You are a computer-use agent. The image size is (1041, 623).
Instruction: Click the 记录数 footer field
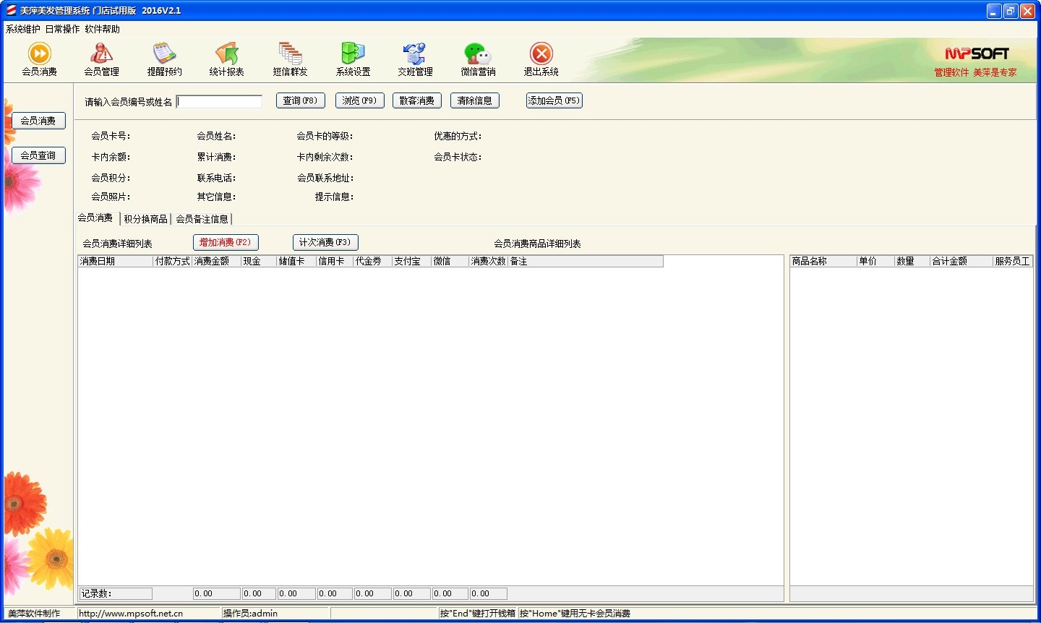point(116,593)
